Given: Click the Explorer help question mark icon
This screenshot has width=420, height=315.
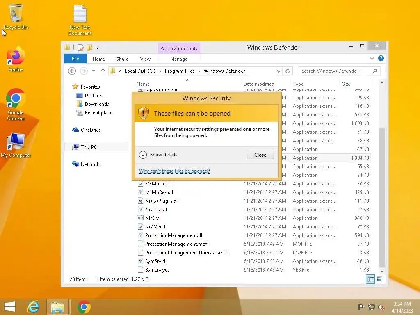Looking at the screenshot, I should point(381,58).
